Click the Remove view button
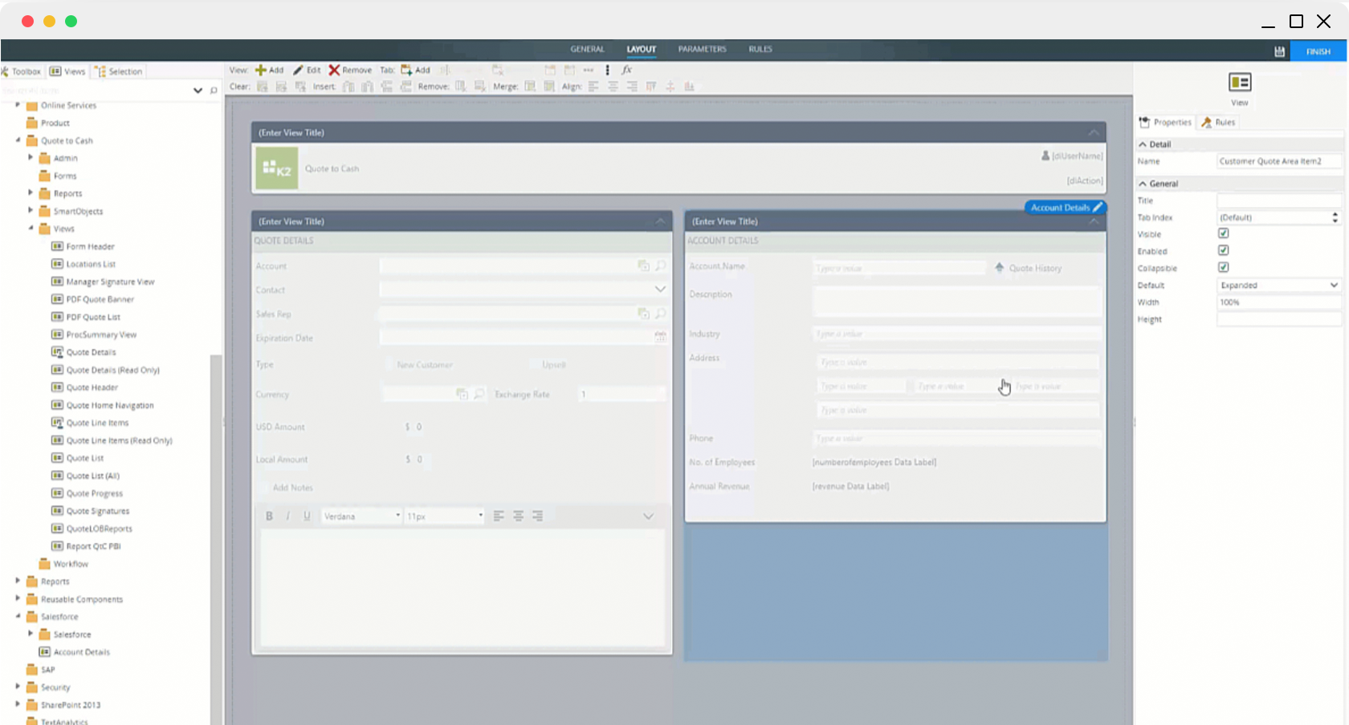Viewport: 1349px width, 725px height. point(350,70)
